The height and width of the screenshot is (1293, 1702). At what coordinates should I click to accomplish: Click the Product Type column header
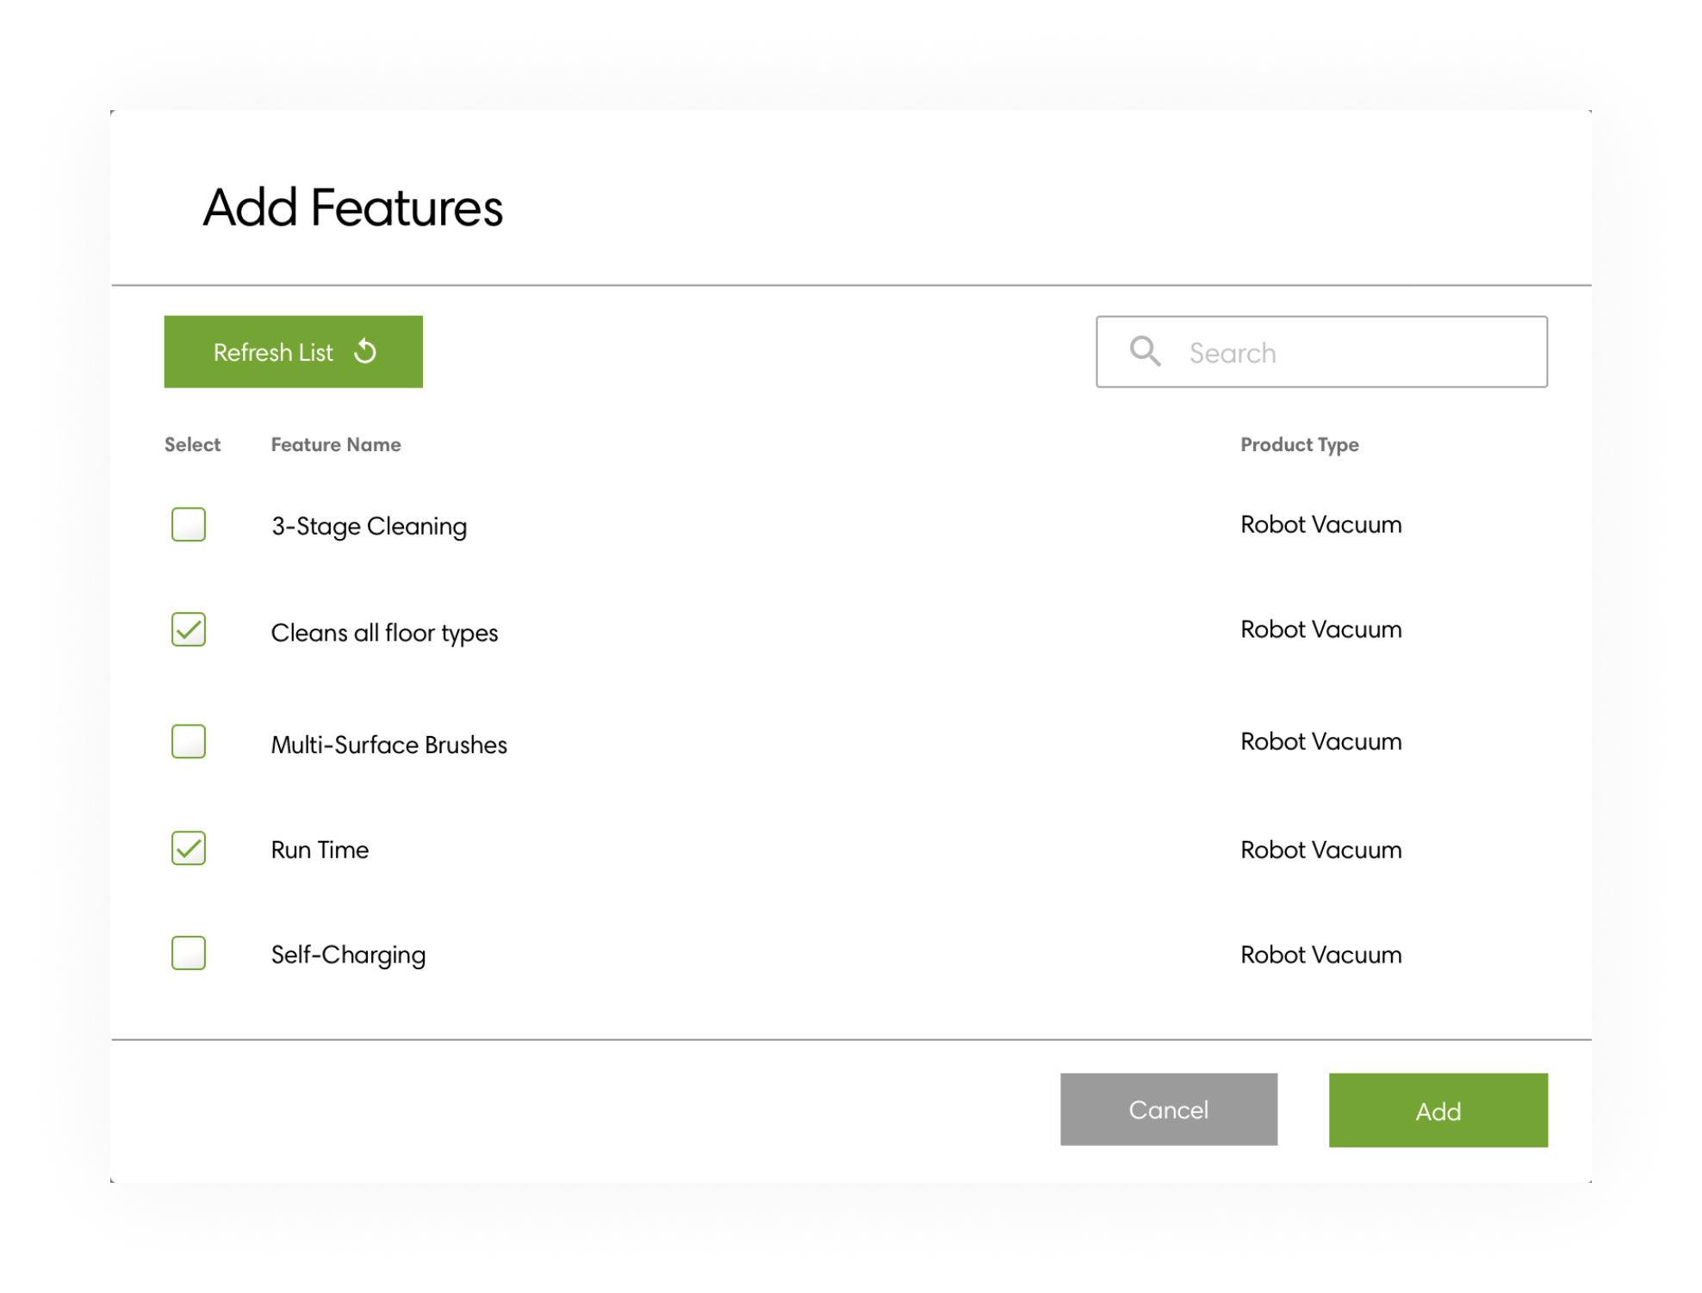[1299, 444]
